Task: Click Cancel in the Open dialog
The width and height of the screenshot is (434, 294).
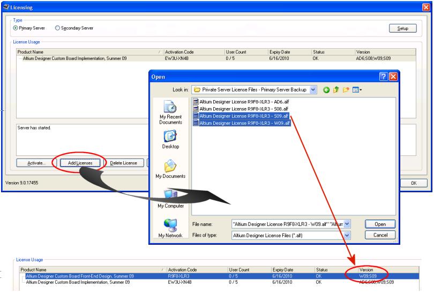Action: (380, 235)
